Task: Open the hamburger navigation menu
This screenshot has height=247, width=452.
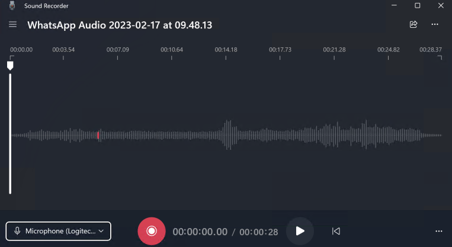Action: click(x=12, y=25)
